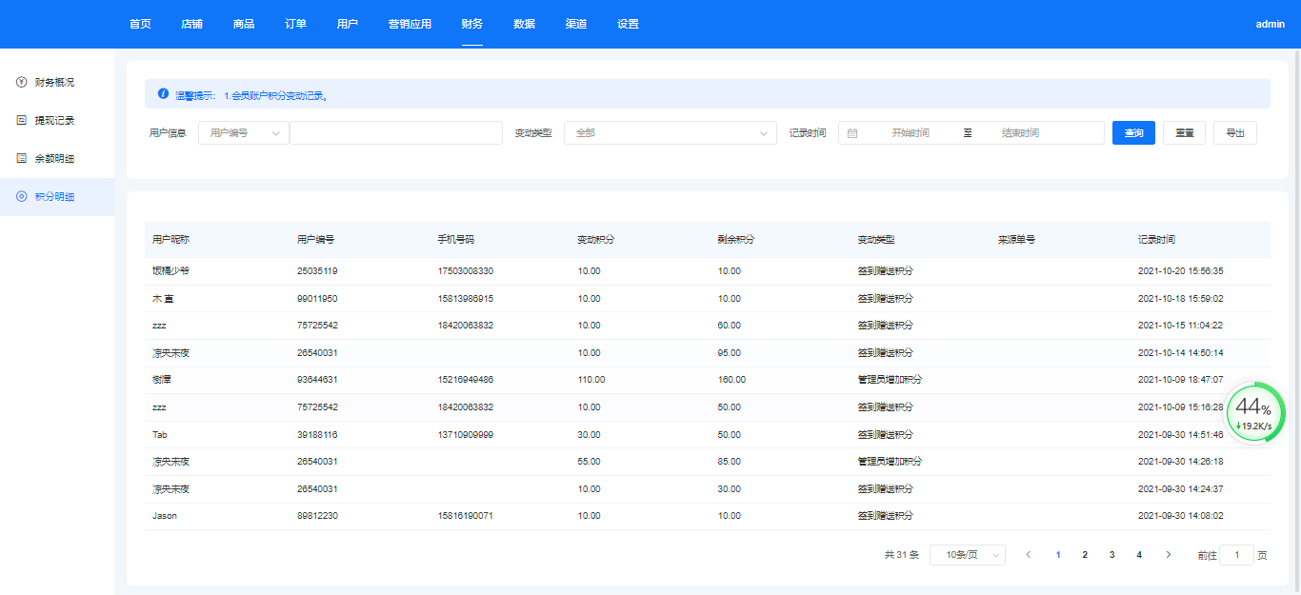The width and height of the screenshot is (1301, 595).
Task: Open the 10条/页 page size dropdown
Action: (967, 555)
